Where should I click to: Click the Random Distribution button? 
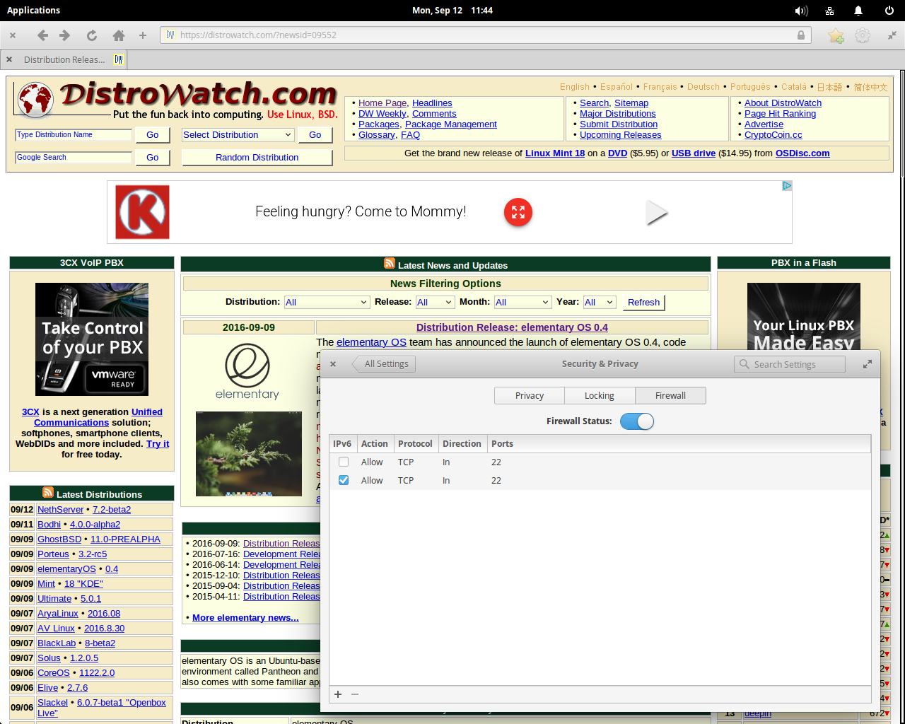point(257,158)
